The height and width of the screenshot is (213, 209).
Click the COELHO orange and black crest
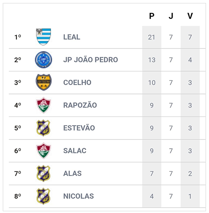point(43,82)
